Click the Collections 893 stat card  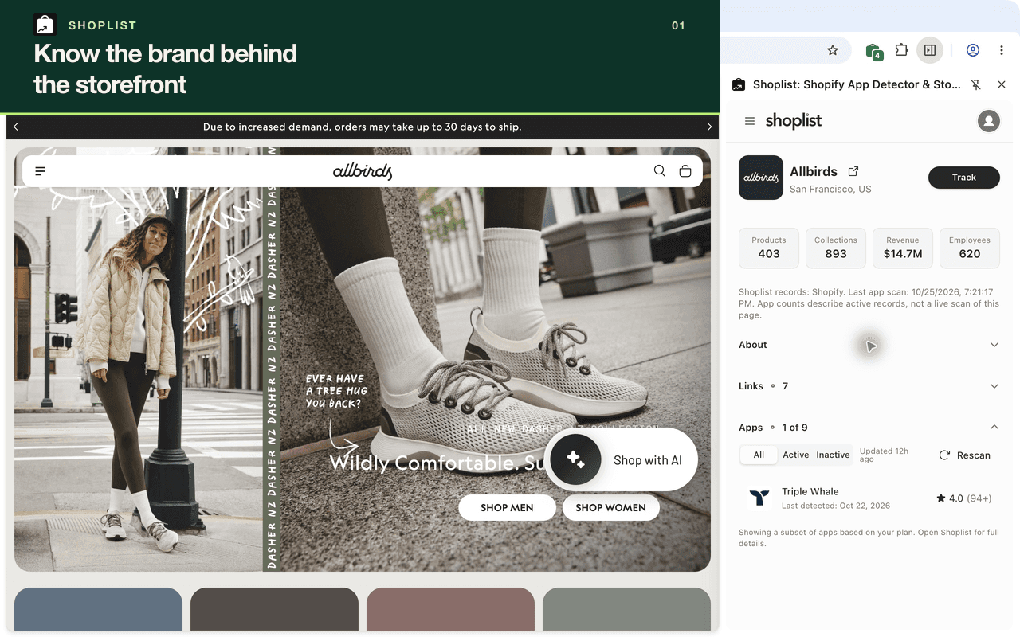click(x=836, y=248)
